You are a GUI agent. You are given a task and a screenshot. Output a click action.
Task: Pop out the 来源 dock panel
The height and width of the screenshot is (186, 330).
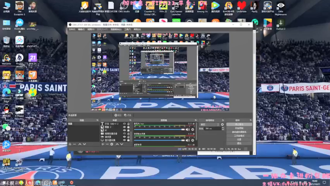[x=130, y=120]
